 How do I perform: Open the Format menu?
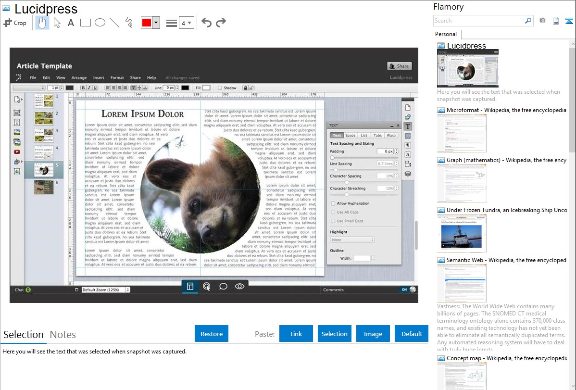click(117, 77)
